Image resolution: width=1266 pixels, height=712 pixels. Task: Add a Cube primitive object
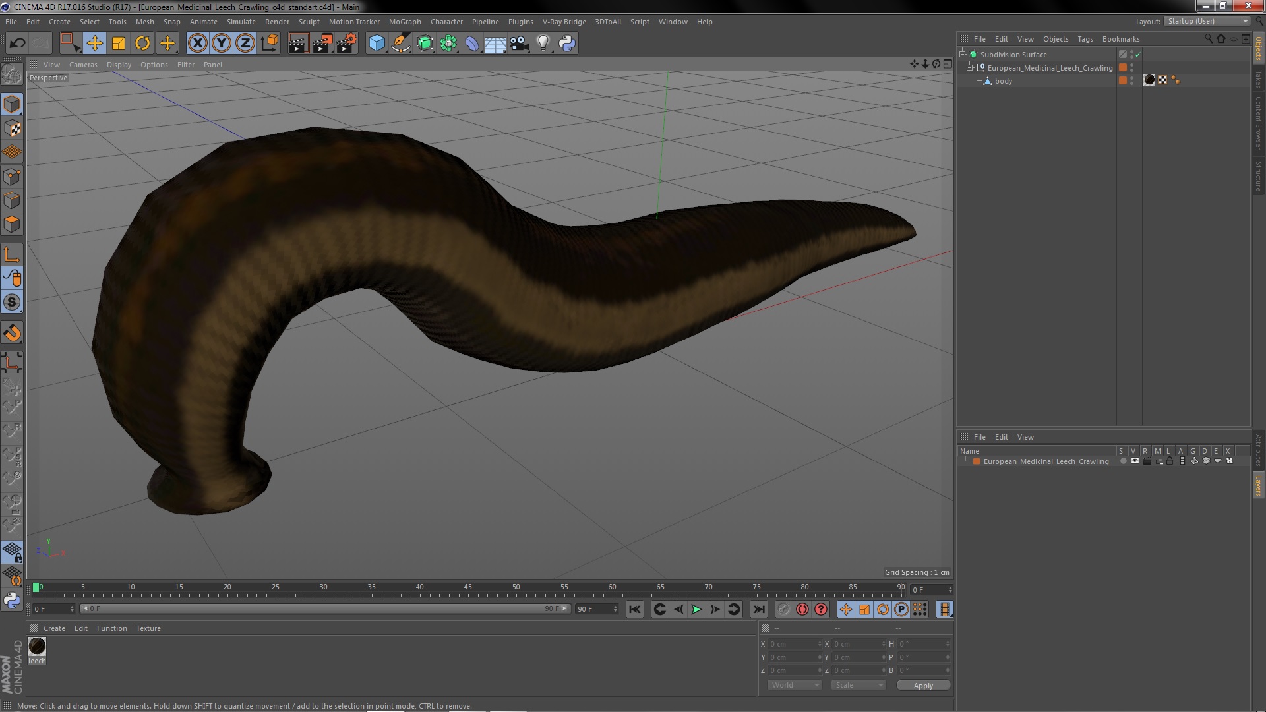click(x=377, y=44)
